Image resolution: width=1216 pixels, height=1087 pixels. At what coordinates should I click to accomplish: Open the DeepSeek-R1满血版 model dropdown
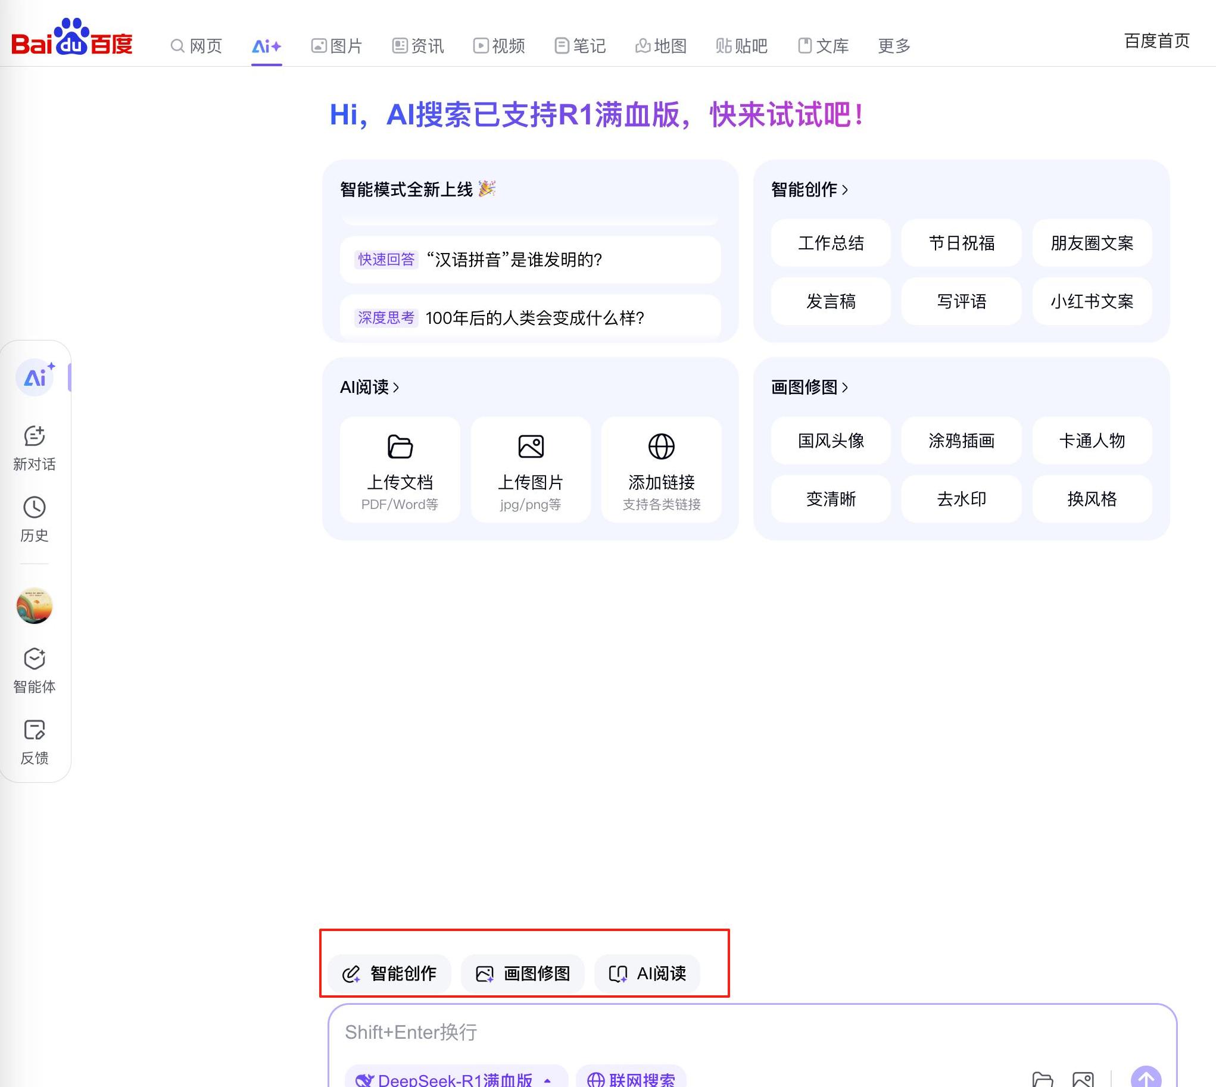[x=456, y=1079]
